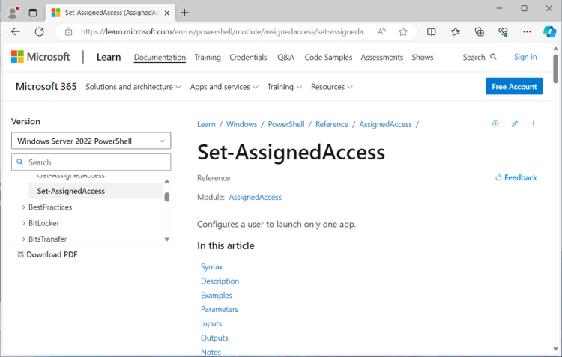Click the table of contents scrollbar thumb
Image resolution: width=562 pixels, height=357 pixels.
[166, 197]
